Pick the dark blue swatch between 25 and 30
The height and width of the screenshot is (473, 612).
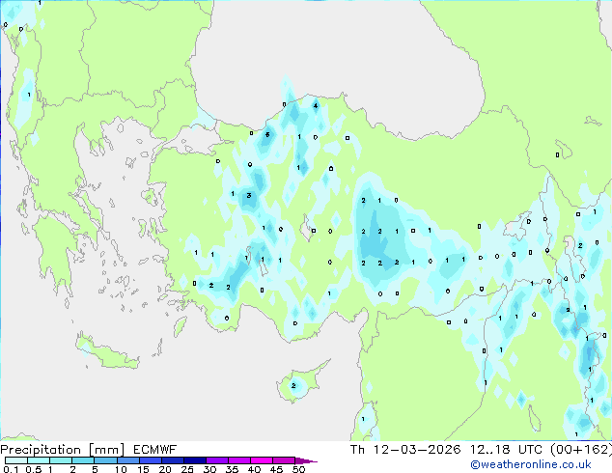click(x=195, y=460)
